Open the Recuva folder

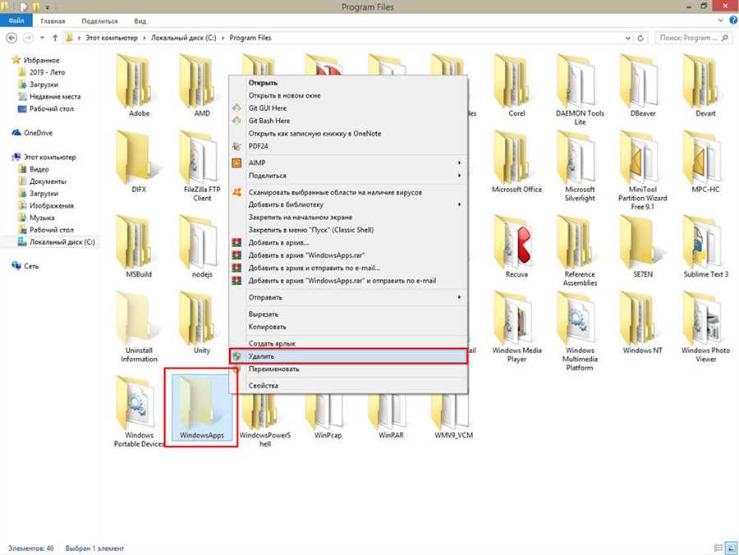pyautogui.click(x=516, y=246)
